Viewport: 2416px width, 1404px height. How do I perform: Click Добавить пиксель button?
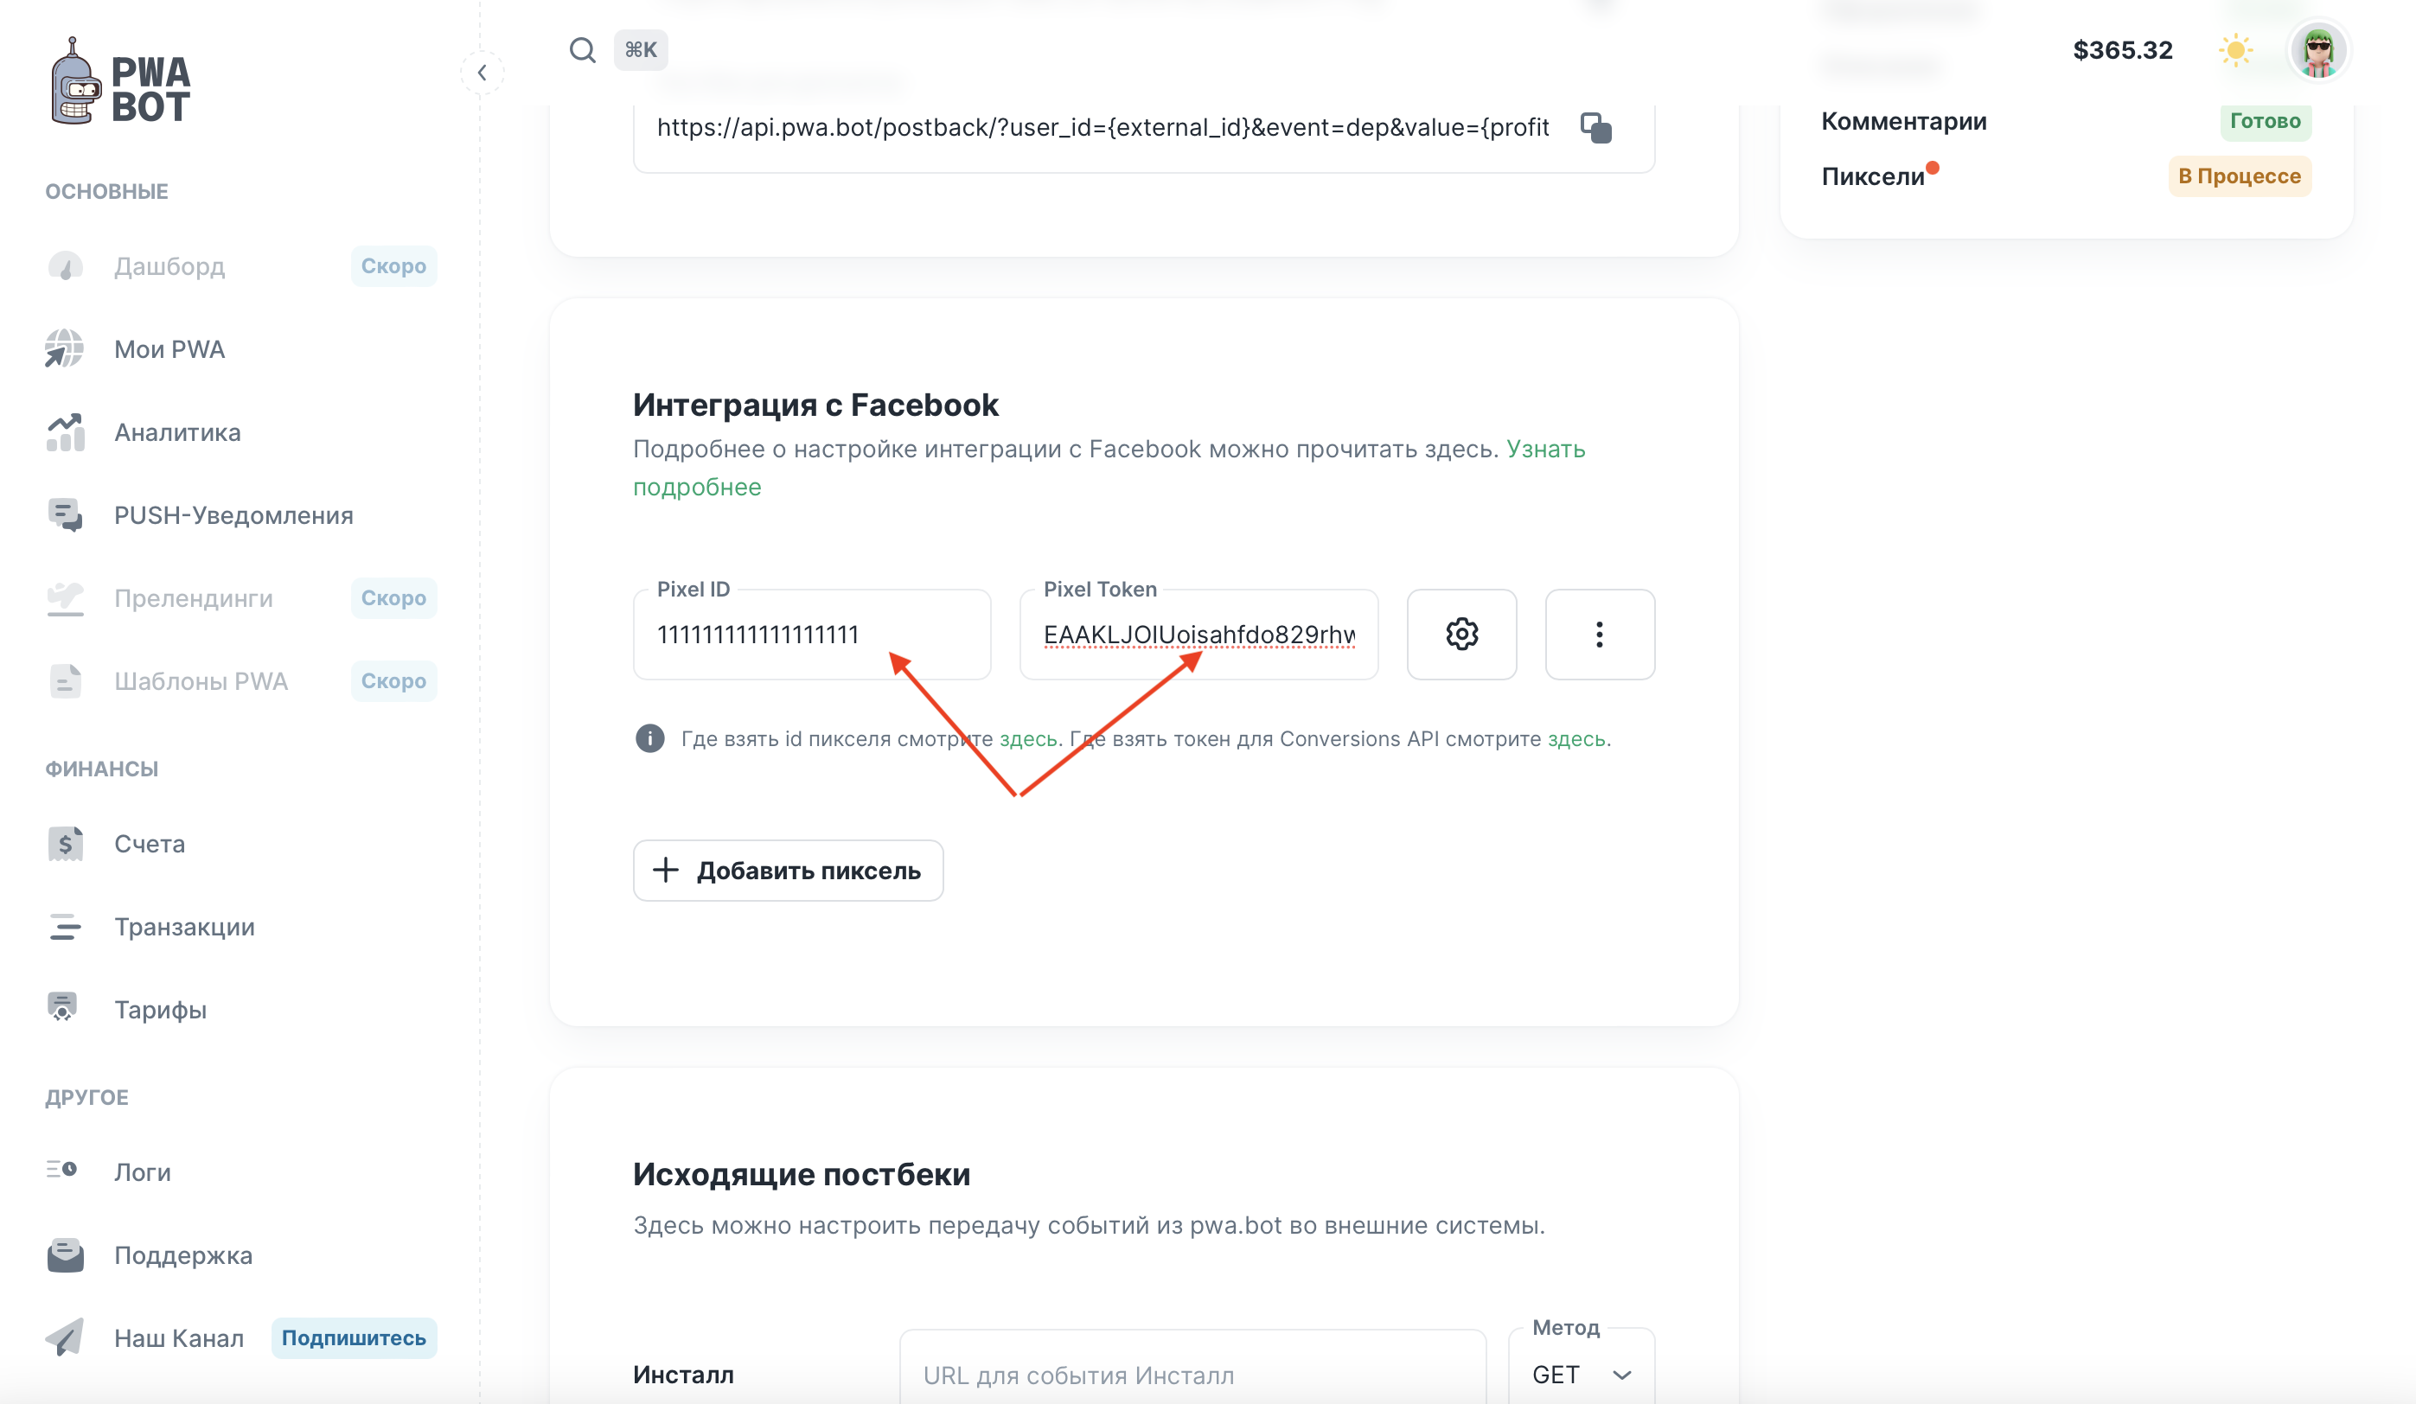click(x=788, y=871)
